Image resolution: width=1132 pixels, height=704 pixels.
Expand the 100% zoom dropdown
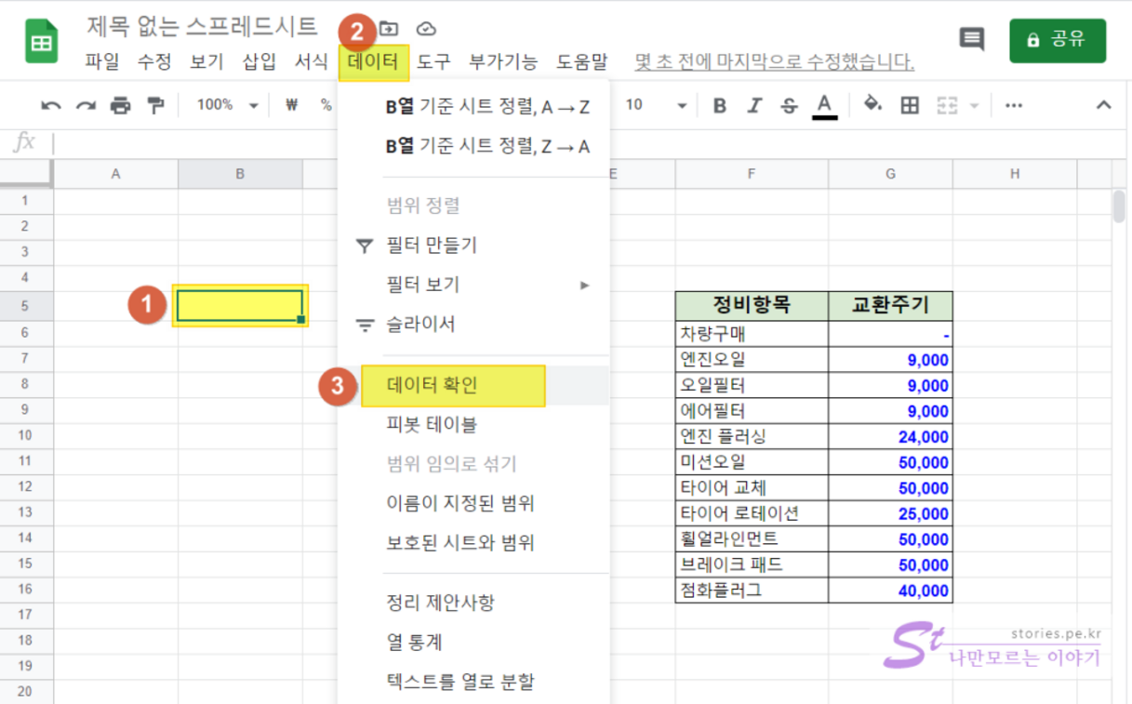[226, 105]
